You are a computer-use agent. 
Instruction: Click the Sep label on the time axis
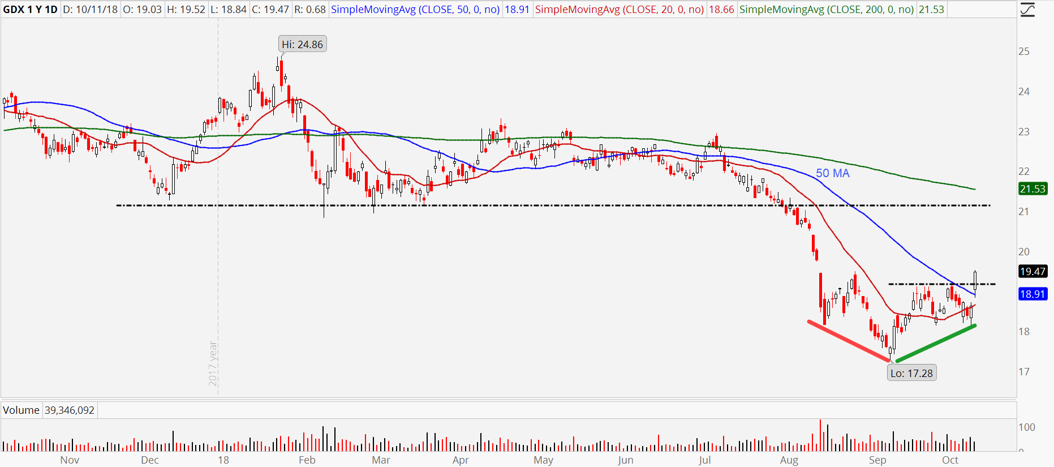(877, 460)
